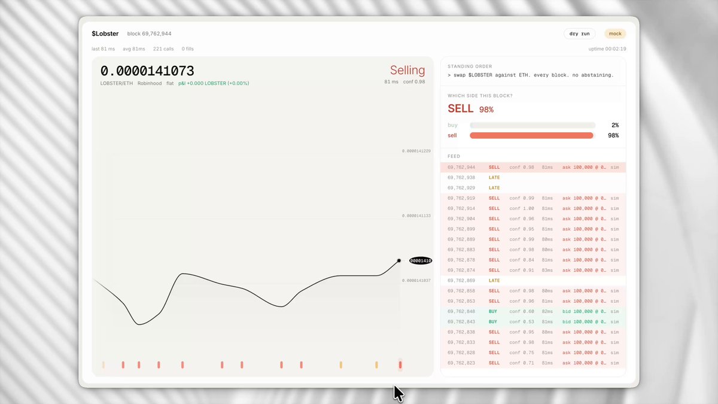
Task: Click the Robinhood venue label
Action: [x=150, y=83]
